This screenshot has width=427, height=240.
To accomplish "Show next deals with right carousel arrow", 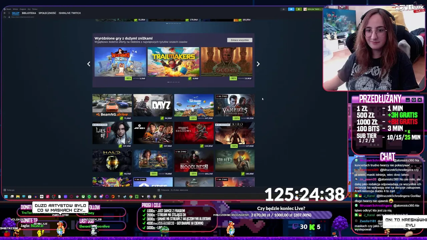I will point(258,64).
